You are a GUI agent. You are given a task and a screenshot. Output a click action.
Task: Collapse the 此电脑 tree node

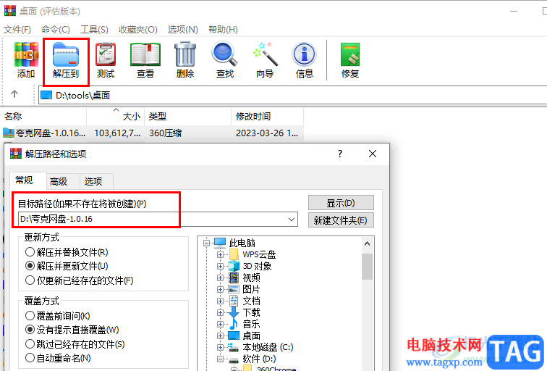[207, 243]
